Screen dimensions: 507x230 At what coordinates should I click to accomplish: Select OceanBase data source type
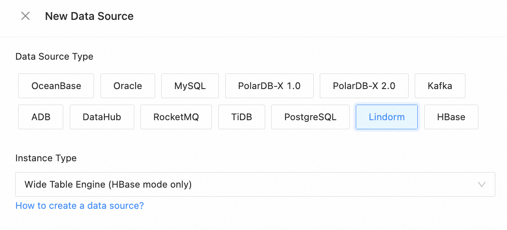56,86
